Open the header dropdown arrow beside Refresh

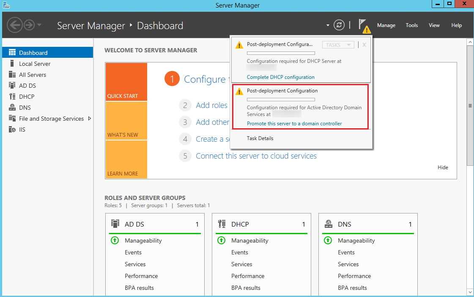[328, 25]
